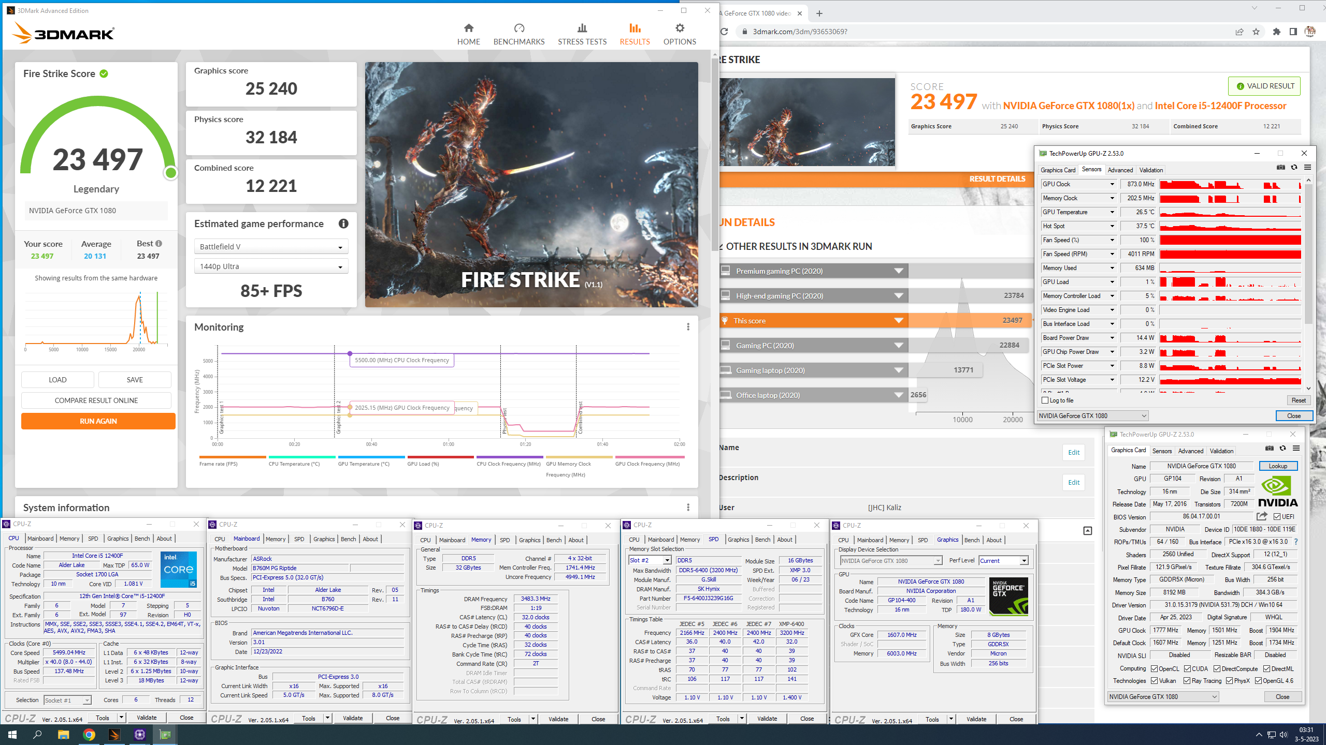Open Monitoring panel three-dot menu
This screenshot has width=1326, height=745.
[688, 327]
